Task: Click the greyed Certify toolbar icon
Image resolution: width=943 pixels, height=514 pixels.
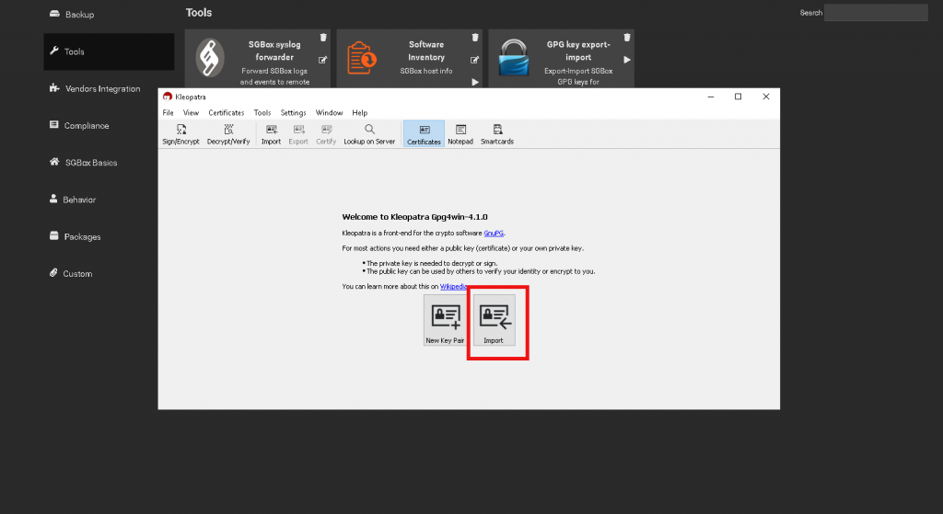Action: click(x=326, y=134)
